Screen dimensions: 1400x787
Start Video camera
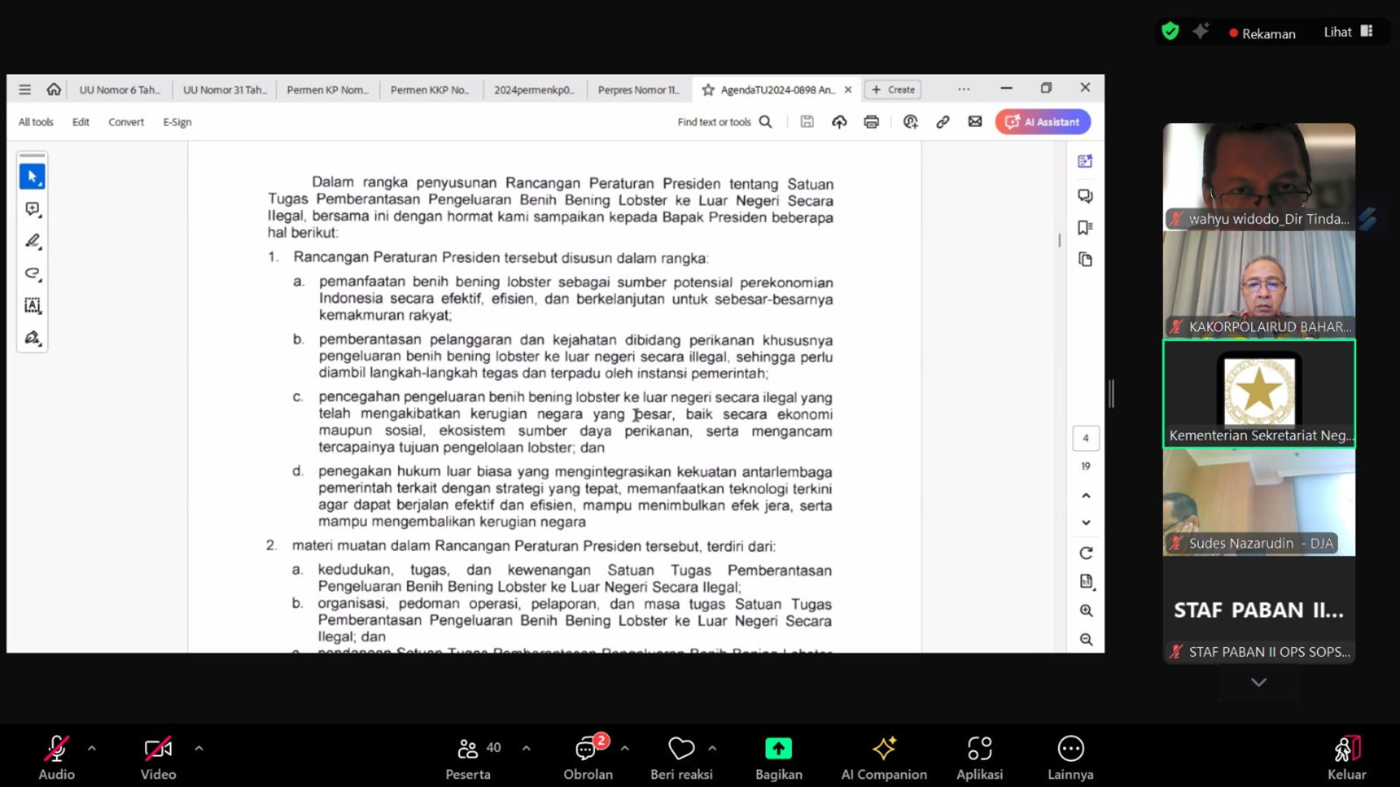[158, 758]
